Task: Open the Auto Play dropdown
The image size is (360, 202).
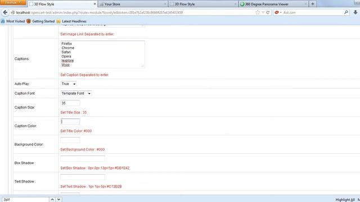Action: click(69, 84)
